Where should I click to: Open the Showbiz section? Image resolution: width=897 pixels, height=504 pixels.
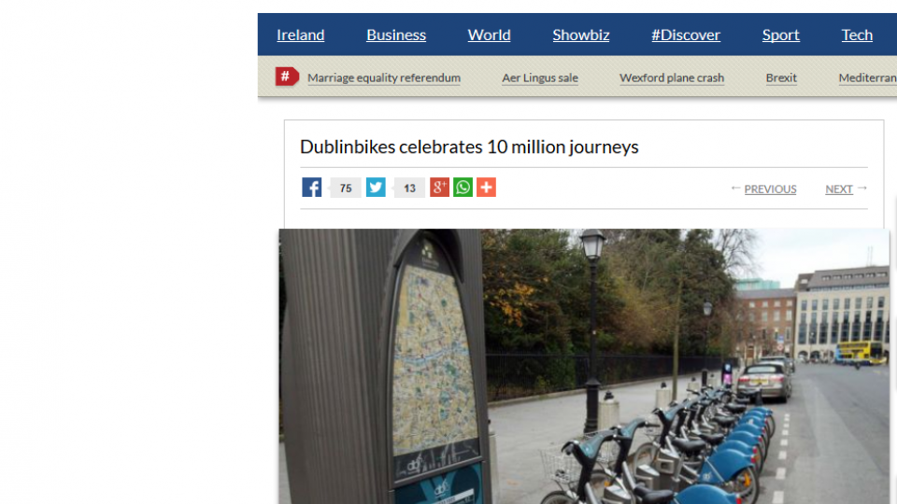tap(580, 35)
